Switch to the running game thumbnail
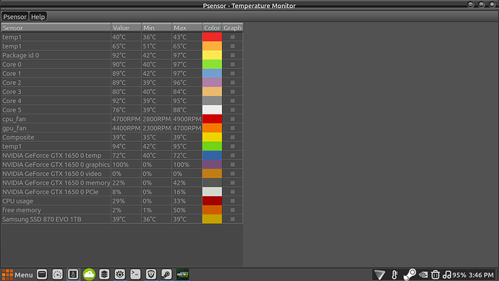The width and height of the screenshot is (499, 281). [x=183, y=274]
